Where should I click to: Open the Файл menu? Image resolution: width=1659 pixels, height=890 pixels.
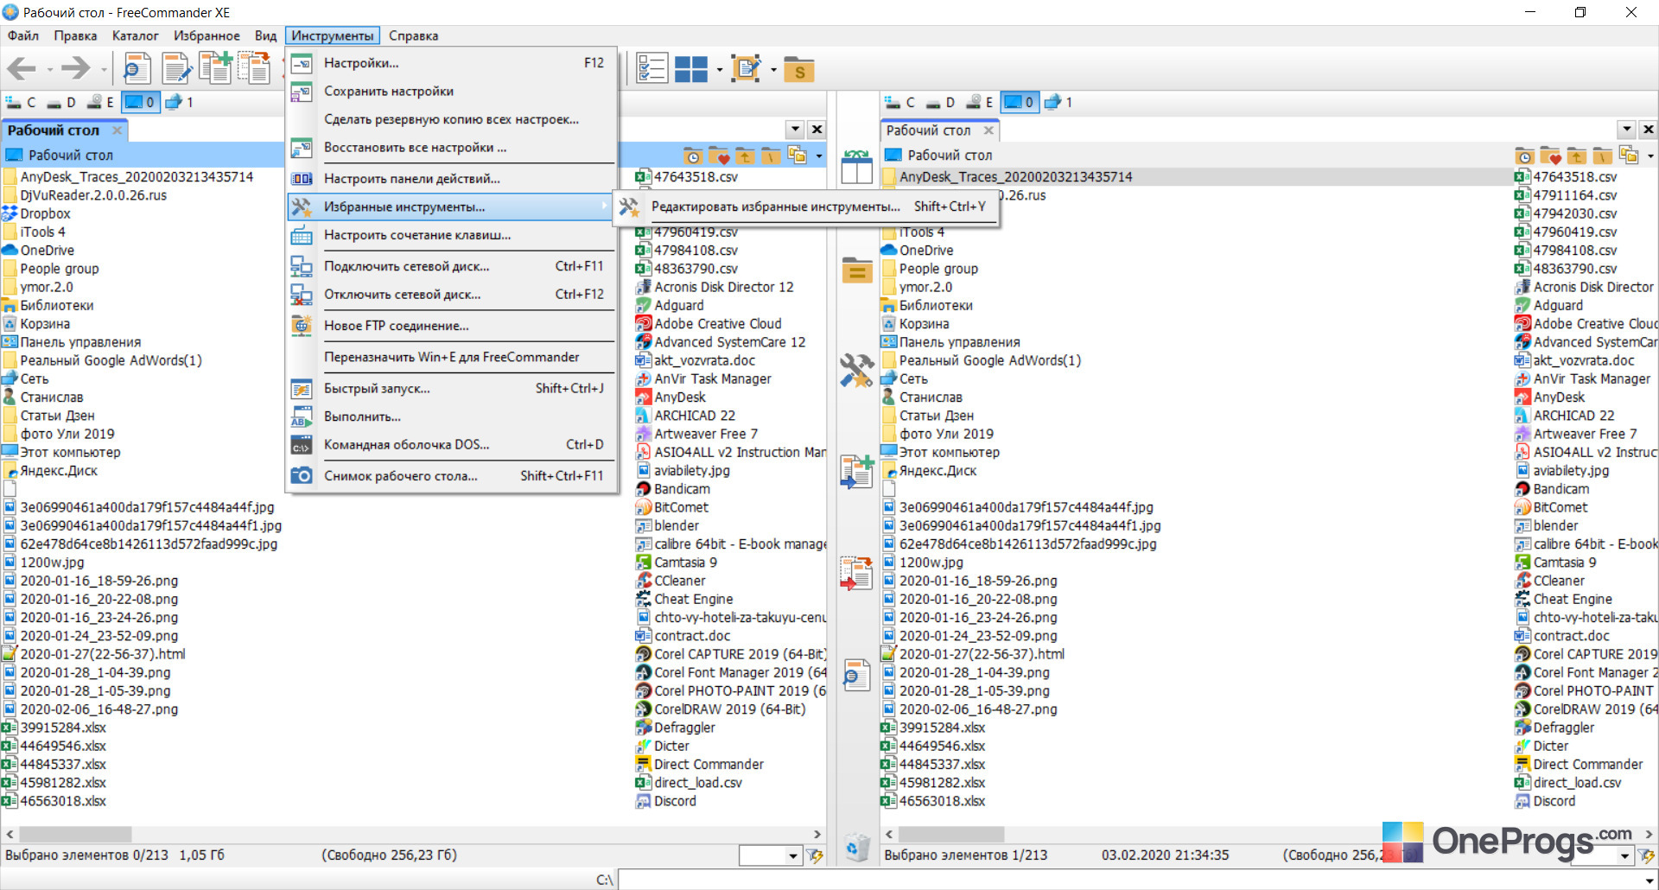[23, 36]
